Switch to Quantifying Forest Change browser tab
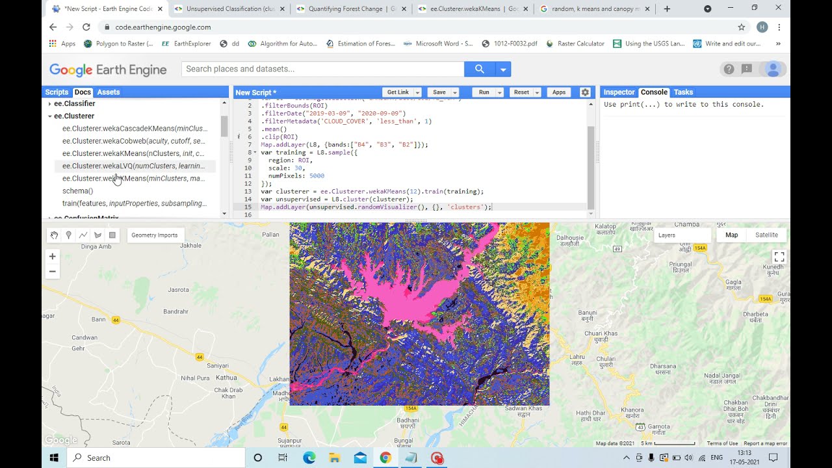Viewport: 832px width, 468px height. 352,9
